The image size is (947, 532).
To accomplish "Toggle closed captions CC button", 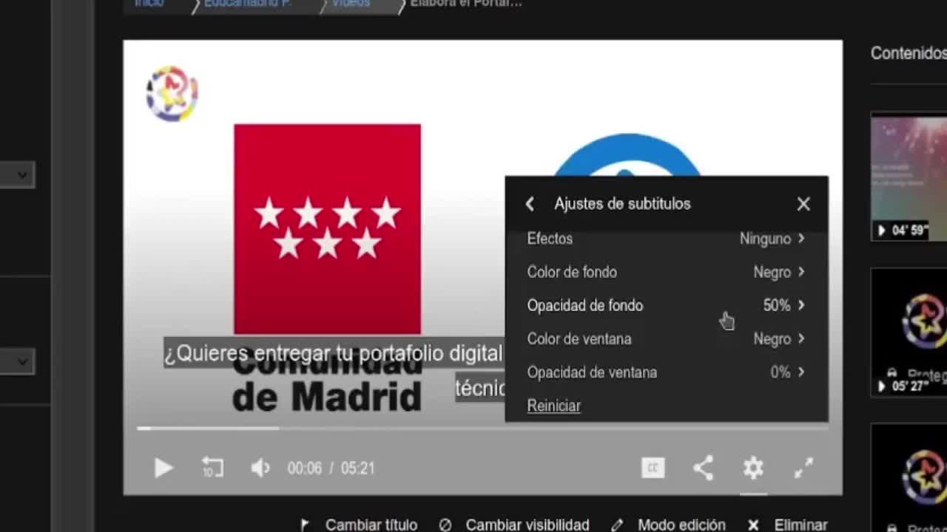I will 653,468.
